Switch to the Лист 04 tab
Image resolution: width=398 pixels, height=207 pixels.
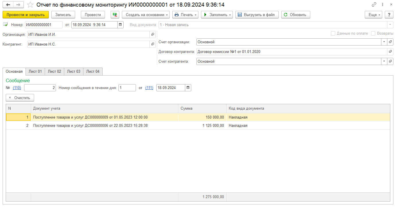click(x=93, y=72)
